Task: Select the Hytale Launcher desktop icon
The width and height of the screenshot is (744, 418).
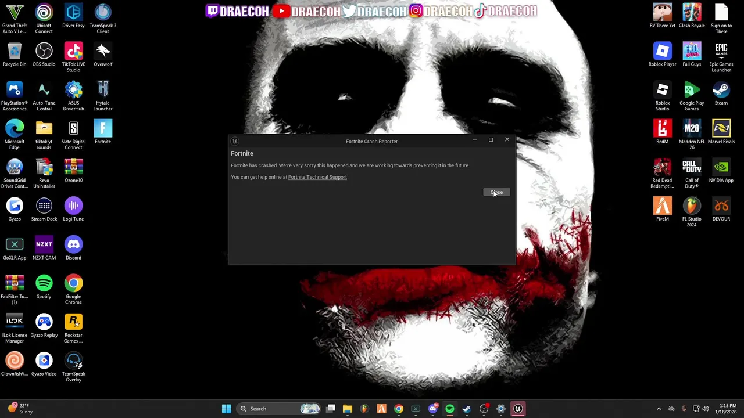Action: pos(103,96)
